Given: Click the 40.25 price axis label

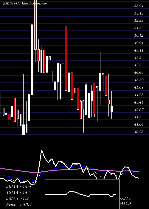Looking at the screenshot, I should [x=139, y=132].
